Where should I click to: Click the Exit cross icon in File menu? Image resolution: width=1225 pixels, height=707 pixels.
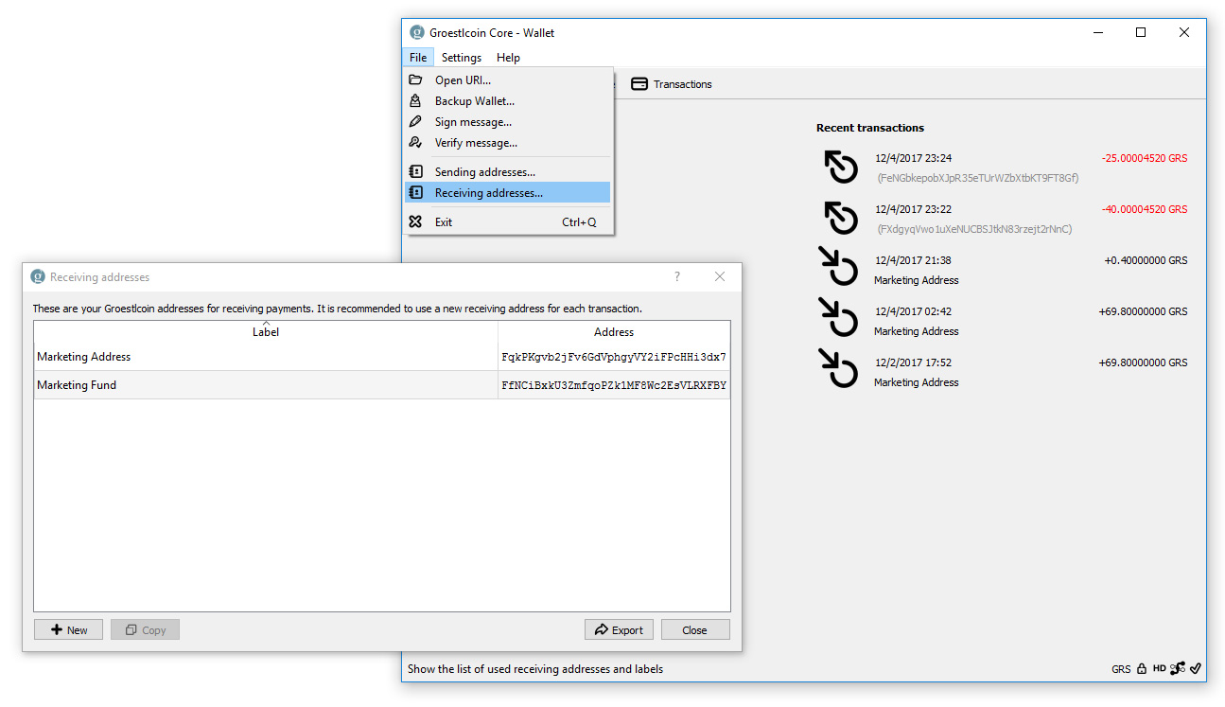(x=415, y=221)
